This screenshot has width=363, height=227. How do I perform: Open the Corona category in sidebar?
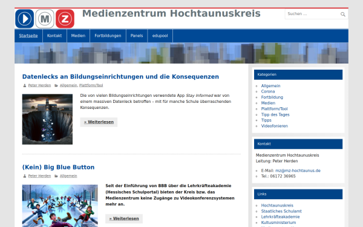pyautogui.click(x=268, y=91)
